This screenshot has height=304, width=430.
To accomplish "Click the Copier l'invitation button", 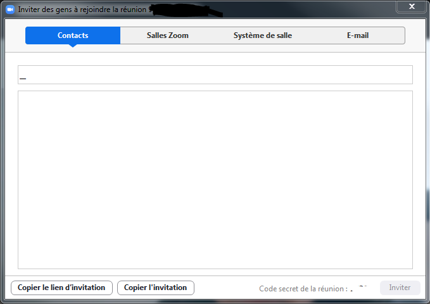I will coord(155,288).
